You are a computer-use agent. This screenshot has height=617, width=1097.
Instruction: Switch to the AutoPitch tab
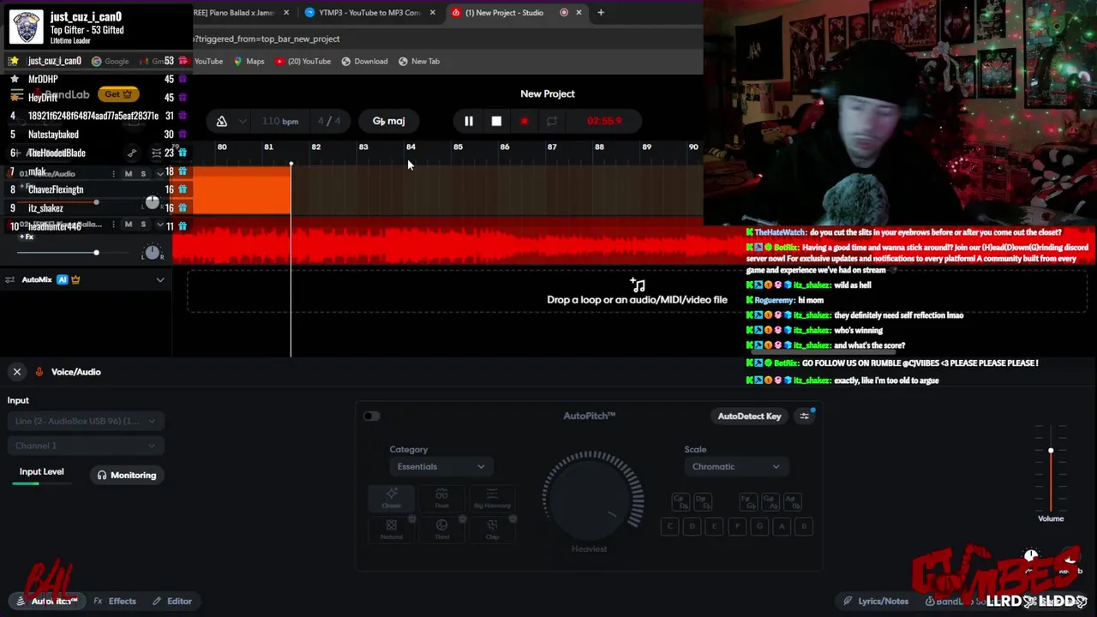pos(48,601)
